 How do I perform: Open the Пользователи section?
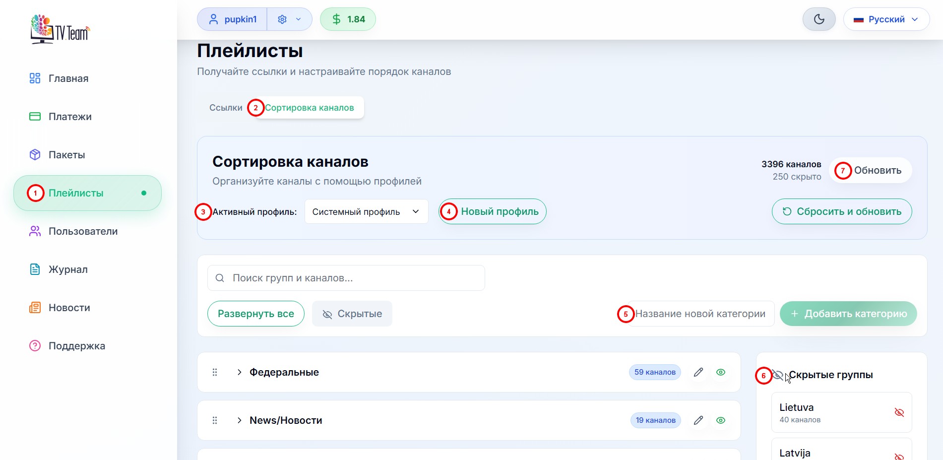pyautogui.click(x=83, y=231)
